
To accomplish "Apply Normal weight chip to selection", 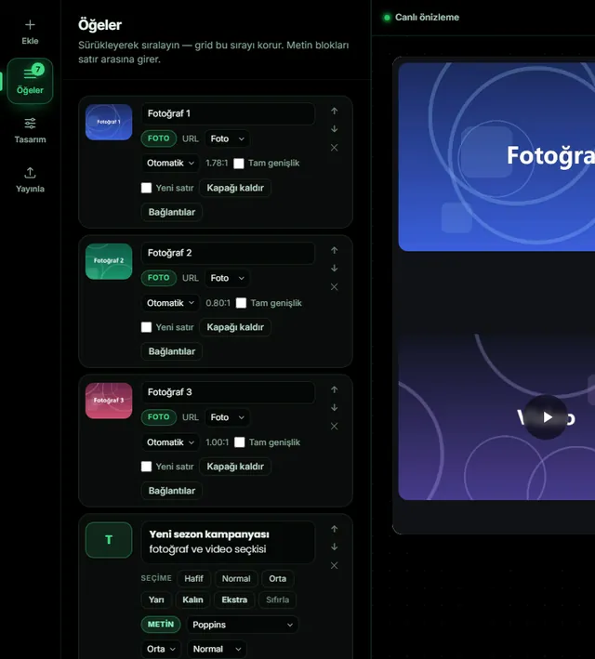I will tap(236, 579).
